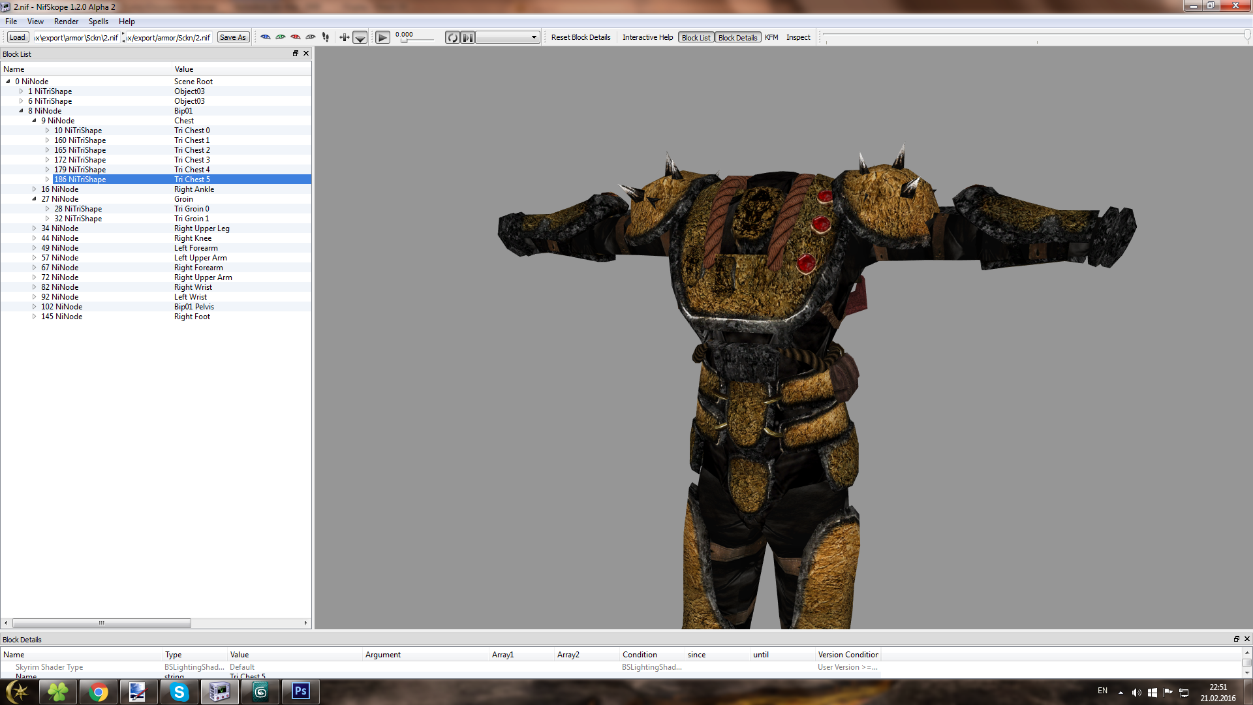
Task: Open the green clover app in taskbar
Action: (x=58, y=692)
